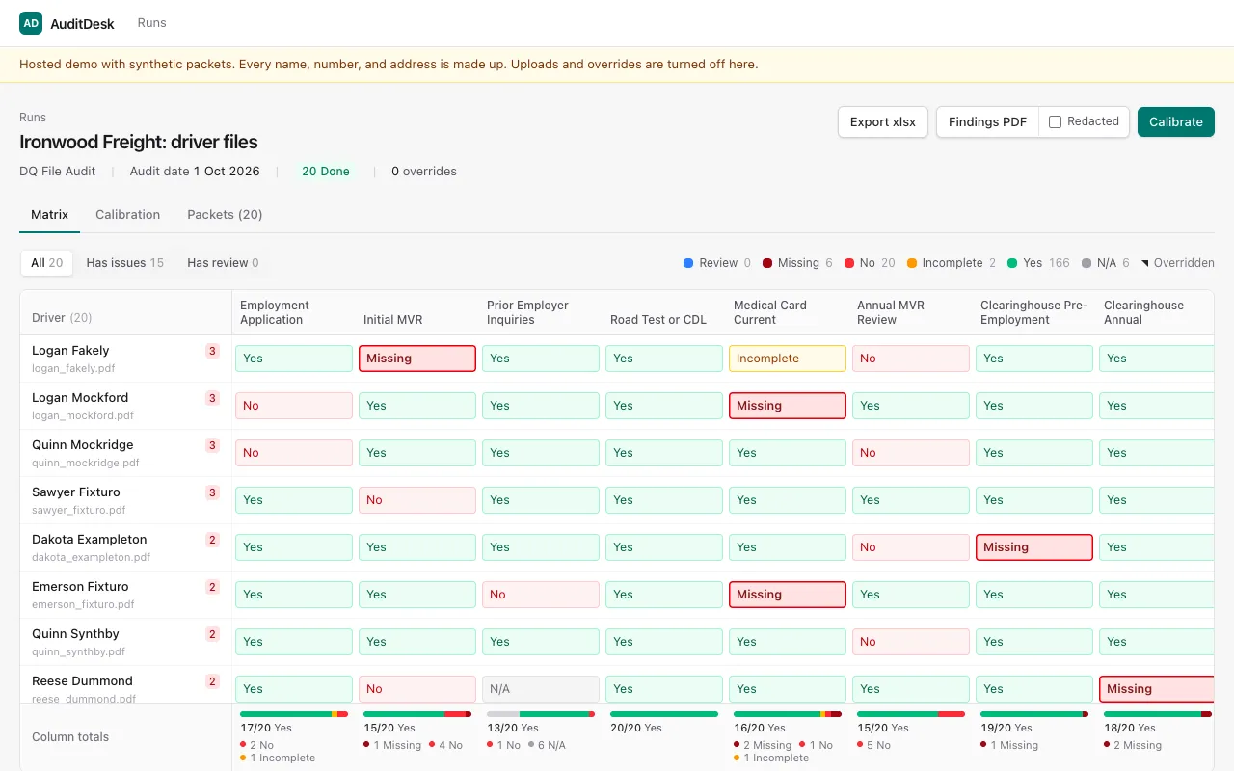The width and height of the screenshot is (1234, 771).
Task: Filter to Has review 0
Action: click(x=223, y=263)
